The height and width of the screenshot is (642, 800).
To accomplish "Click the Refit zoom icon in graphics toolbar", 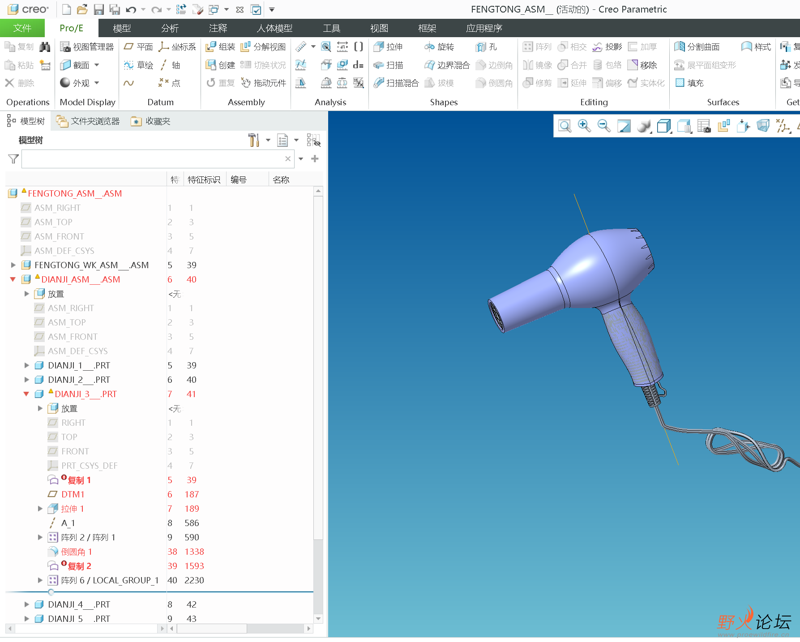I will point(565,126).
